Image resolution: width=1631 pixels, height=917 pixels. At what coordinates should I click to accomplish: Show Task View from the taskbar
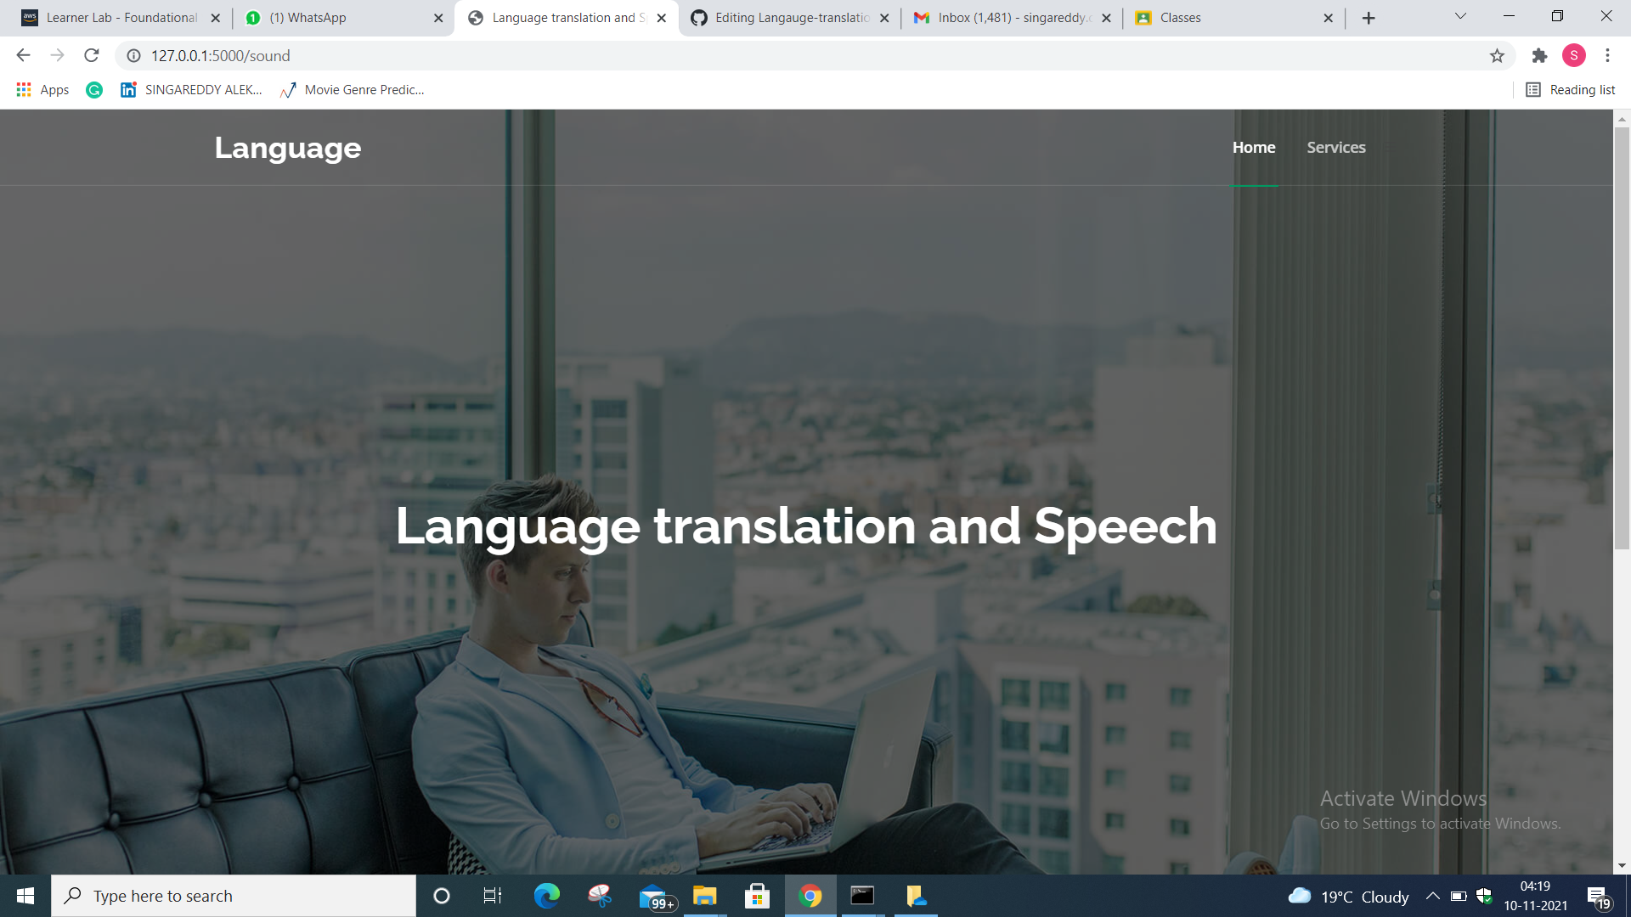(x=492, y=895)
